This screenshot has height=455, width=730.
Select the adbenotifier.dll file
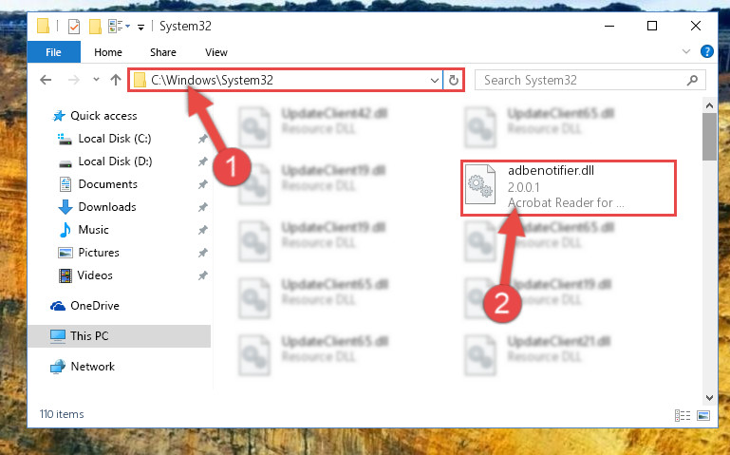[x=568, y=188]
